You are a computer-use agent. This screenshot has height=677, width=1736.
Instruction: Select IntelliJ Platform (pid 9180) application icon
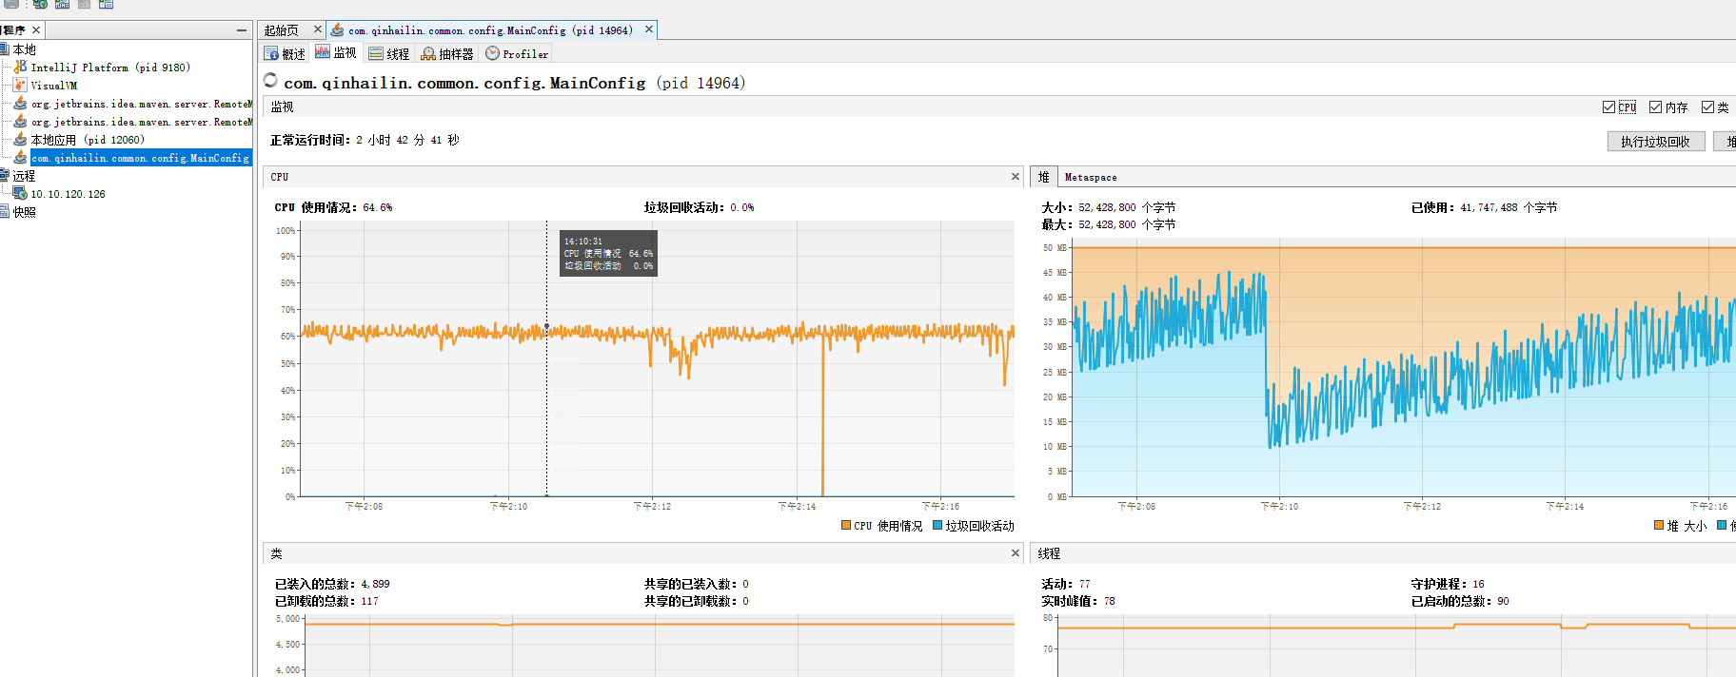tap(20, 68)
